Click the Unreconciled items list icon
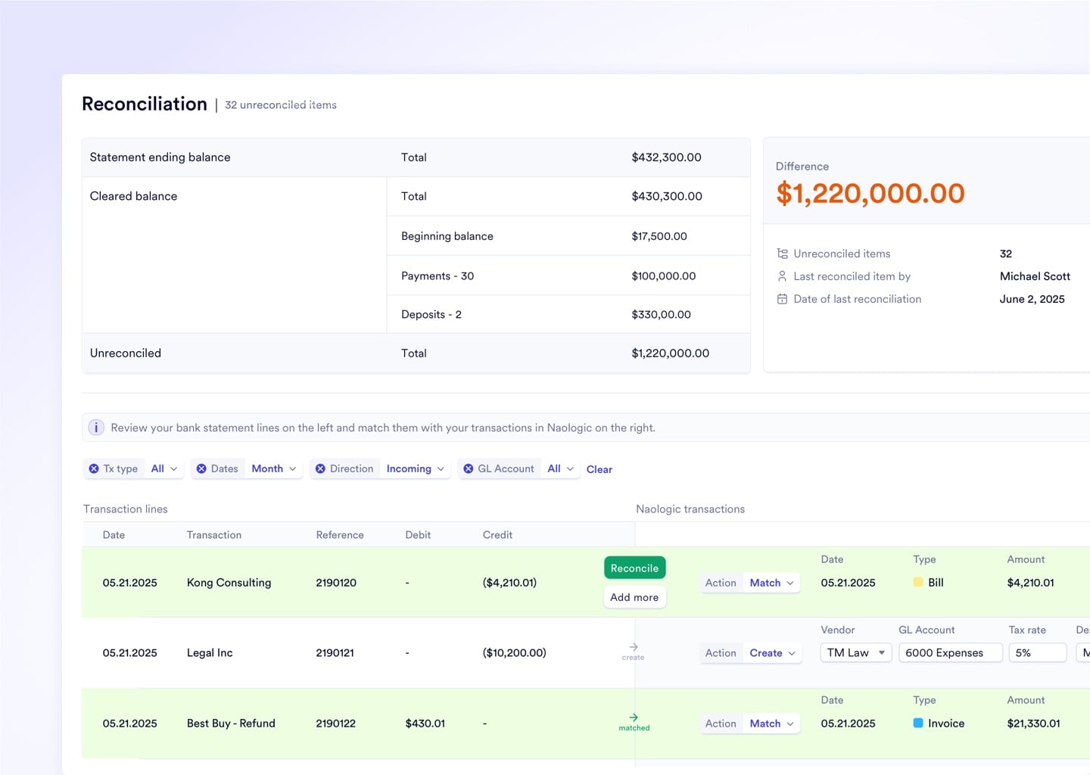1090x775 pixels. tap(783, 254)
